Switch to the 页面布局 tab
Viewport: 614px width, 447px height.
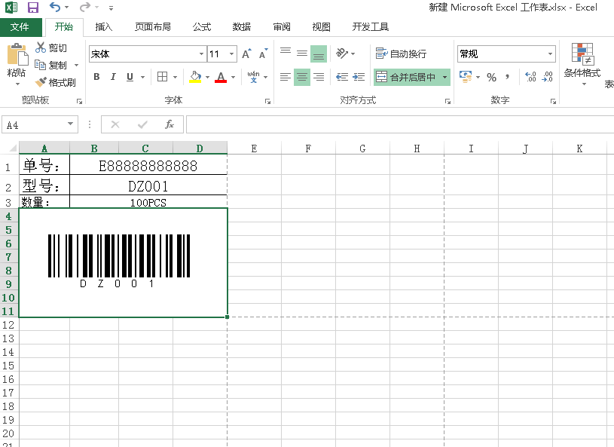pos(153,26)
